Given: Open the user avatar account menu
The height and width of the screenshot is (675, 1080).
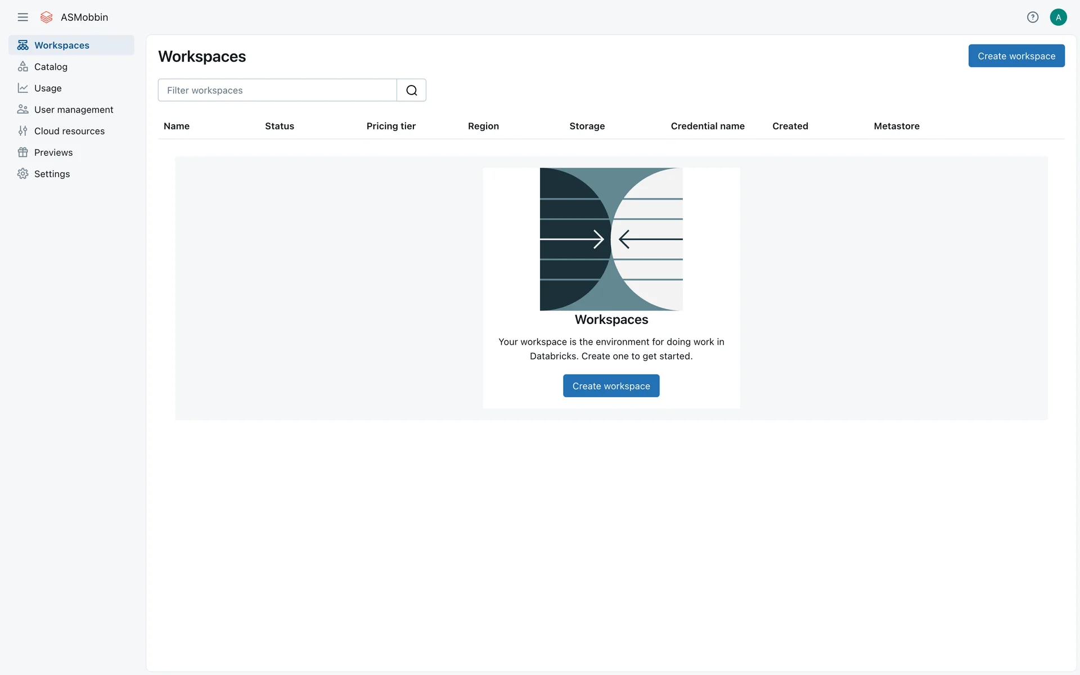Looking at the screenshot, I should [1058, 17].
